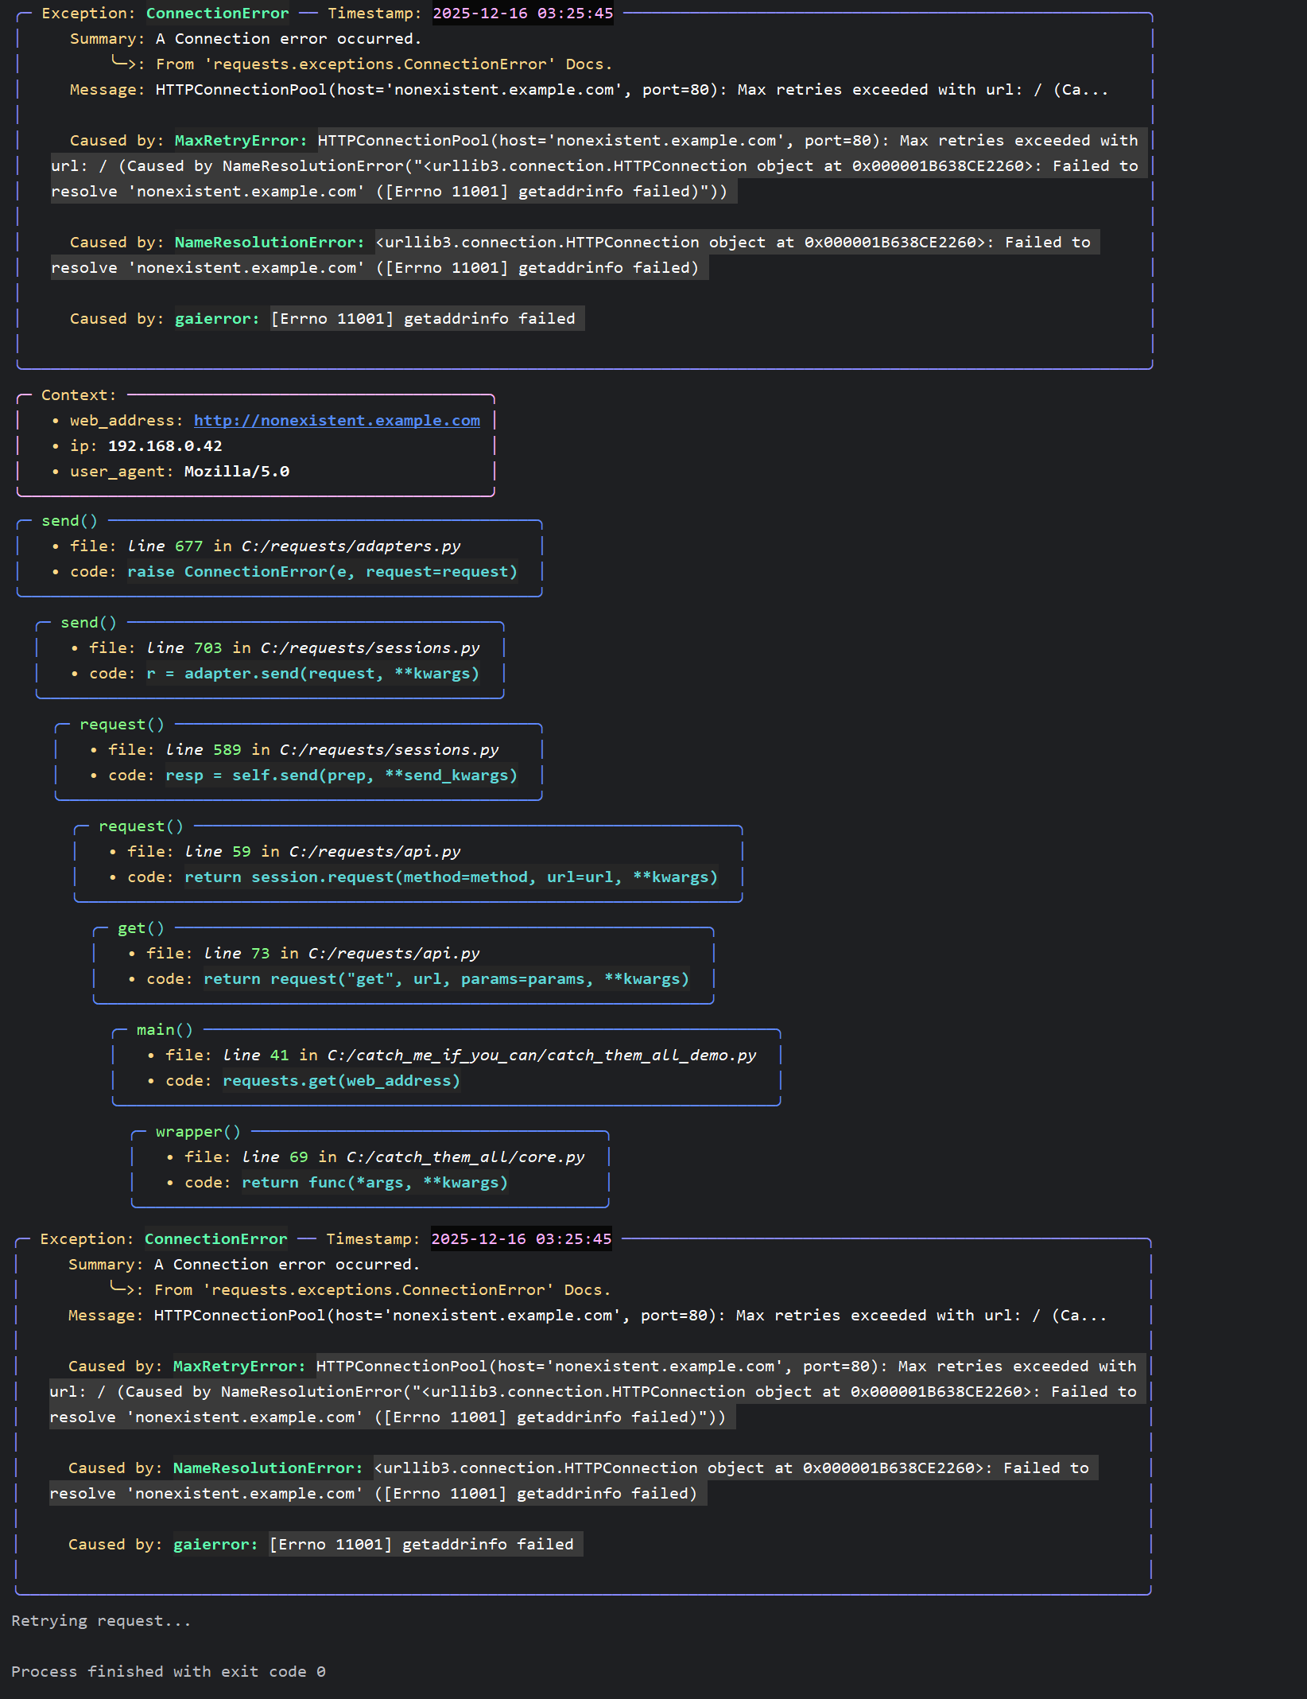The height and width of the screenshot is (1699, 1307).
Task: Click the second exception's Message: HTTPConnectionPool line
Action: coord(588,1316)
